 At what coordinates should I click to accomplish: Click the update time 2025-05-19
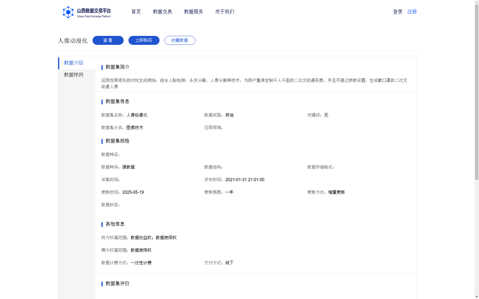133,192
